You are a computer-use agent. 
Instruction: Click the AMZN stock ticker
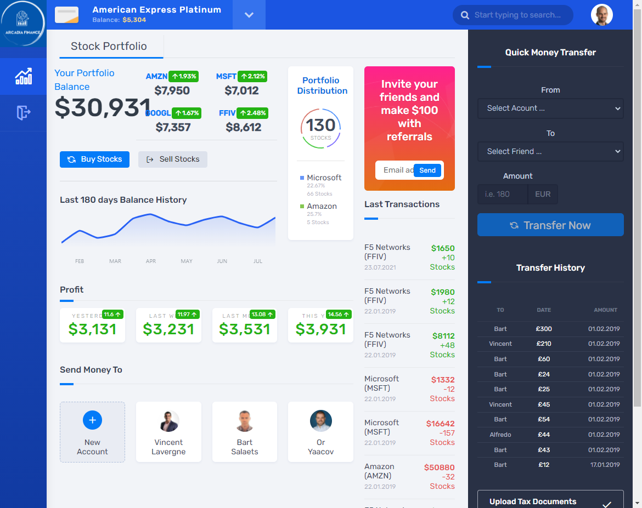[x=156, y=77]
